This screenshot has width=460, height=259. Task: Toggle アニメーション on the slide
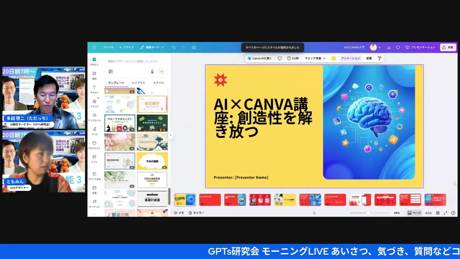pyautogui.click(x=350, y=58)
